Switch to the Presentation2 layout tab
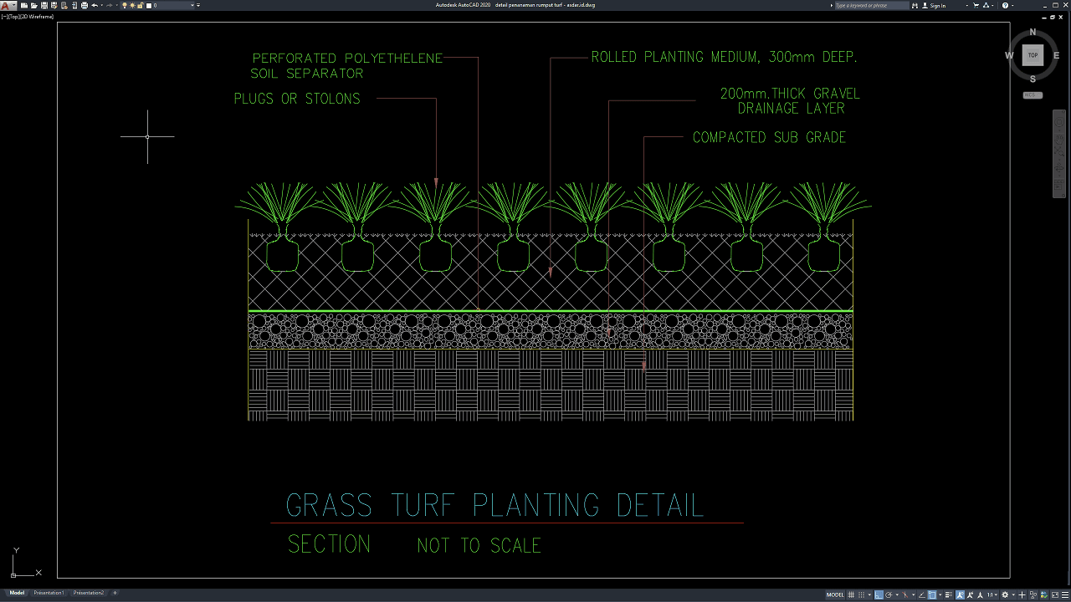 pyautogui.click(x=89, y=593)
